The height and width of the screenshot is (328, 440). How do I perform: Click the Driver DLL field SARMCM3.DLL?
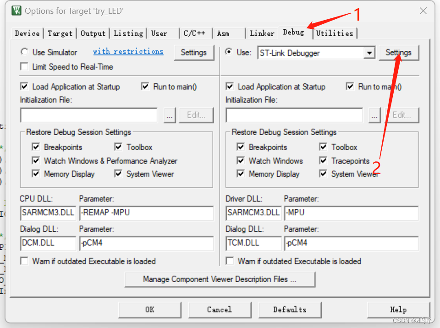253,213
